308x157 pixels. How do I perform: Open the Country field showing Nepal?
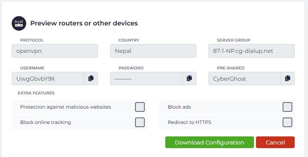point(153,51)
